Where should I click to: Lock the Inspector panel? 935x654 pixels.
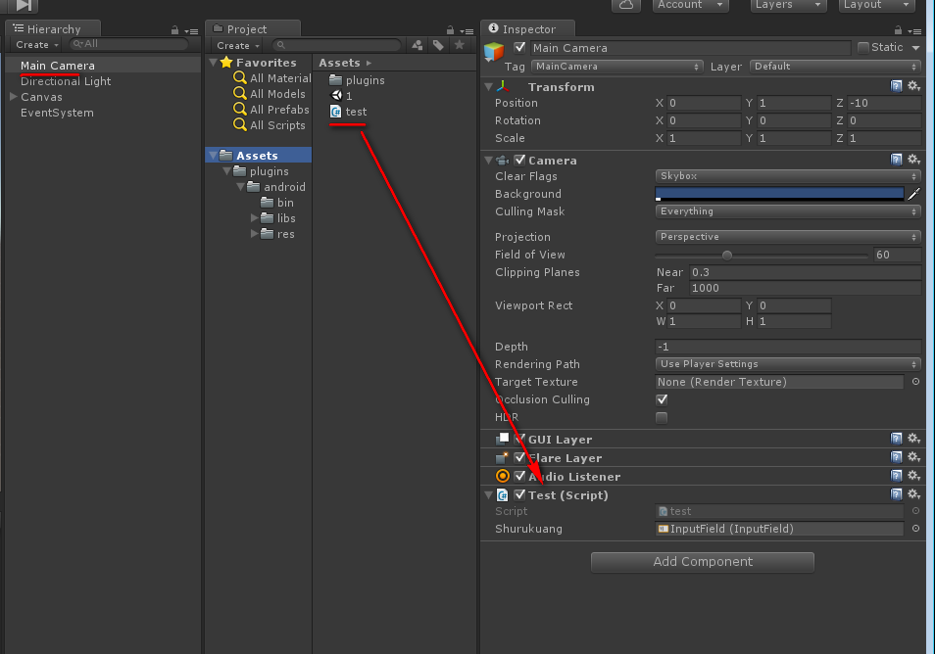[x=898, y=30]
